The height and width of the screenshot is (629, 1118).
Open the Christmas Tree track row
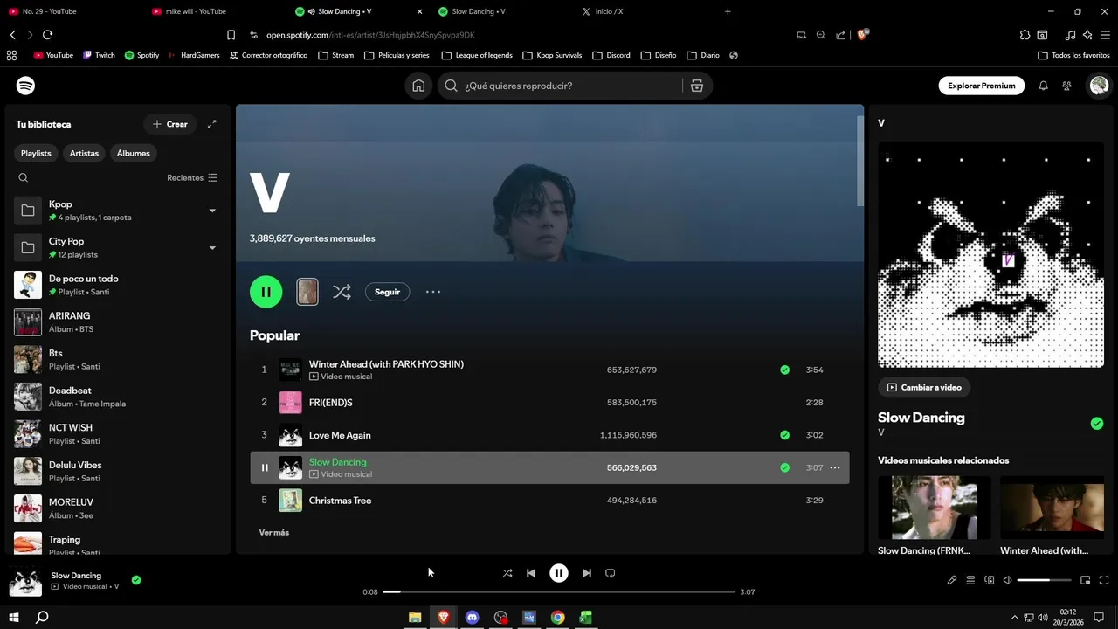549,501
